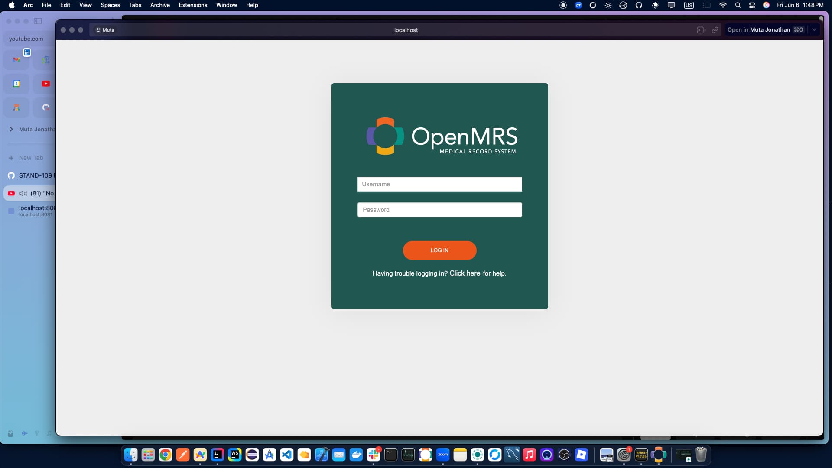Open Terminal from the dock

[x=391, y=455]
